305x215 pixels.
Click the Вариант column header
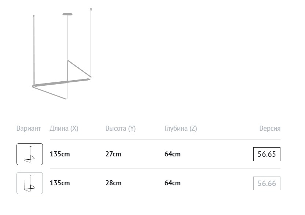(x=29, y=129)
